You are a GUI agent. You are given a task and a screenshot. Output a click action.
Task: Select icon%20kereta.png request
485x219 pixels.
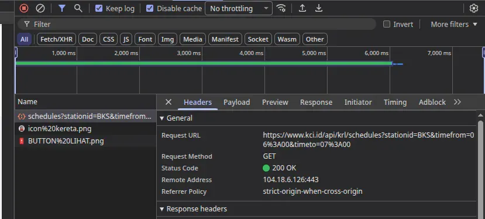click(85, 129)
